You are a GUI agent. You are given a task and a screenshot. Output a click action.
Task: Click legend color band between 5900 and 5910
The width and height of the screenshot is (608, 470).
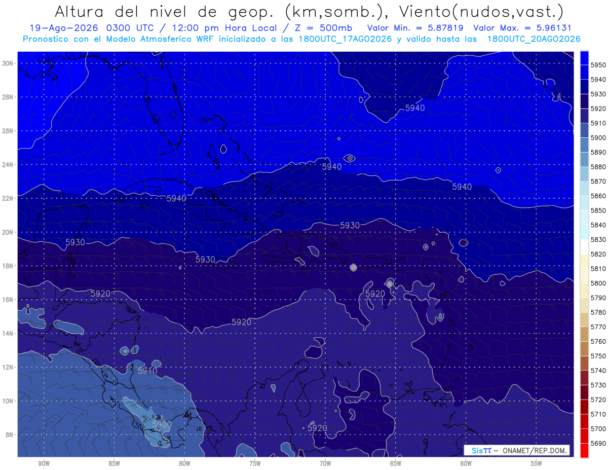[x=584, y=130]
